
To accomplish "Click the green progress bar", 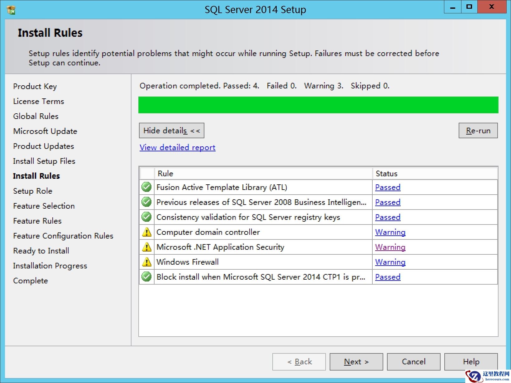I will point(318,105).
